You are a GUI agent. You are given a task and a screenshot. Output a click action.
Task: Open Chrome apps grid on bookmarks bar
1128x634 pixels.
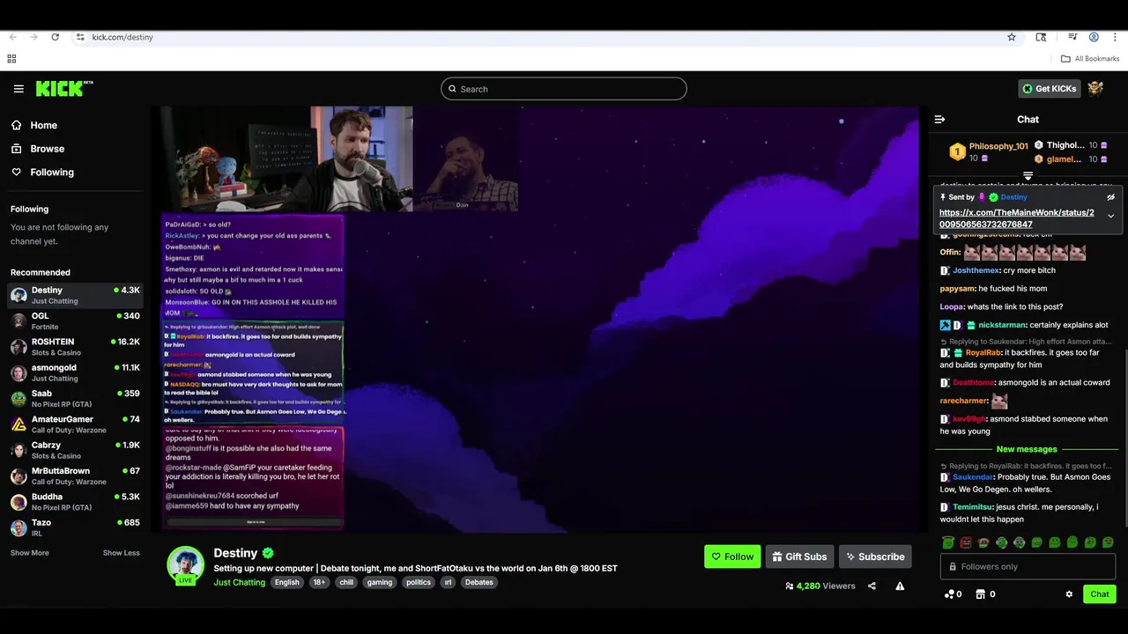[11, 59]
